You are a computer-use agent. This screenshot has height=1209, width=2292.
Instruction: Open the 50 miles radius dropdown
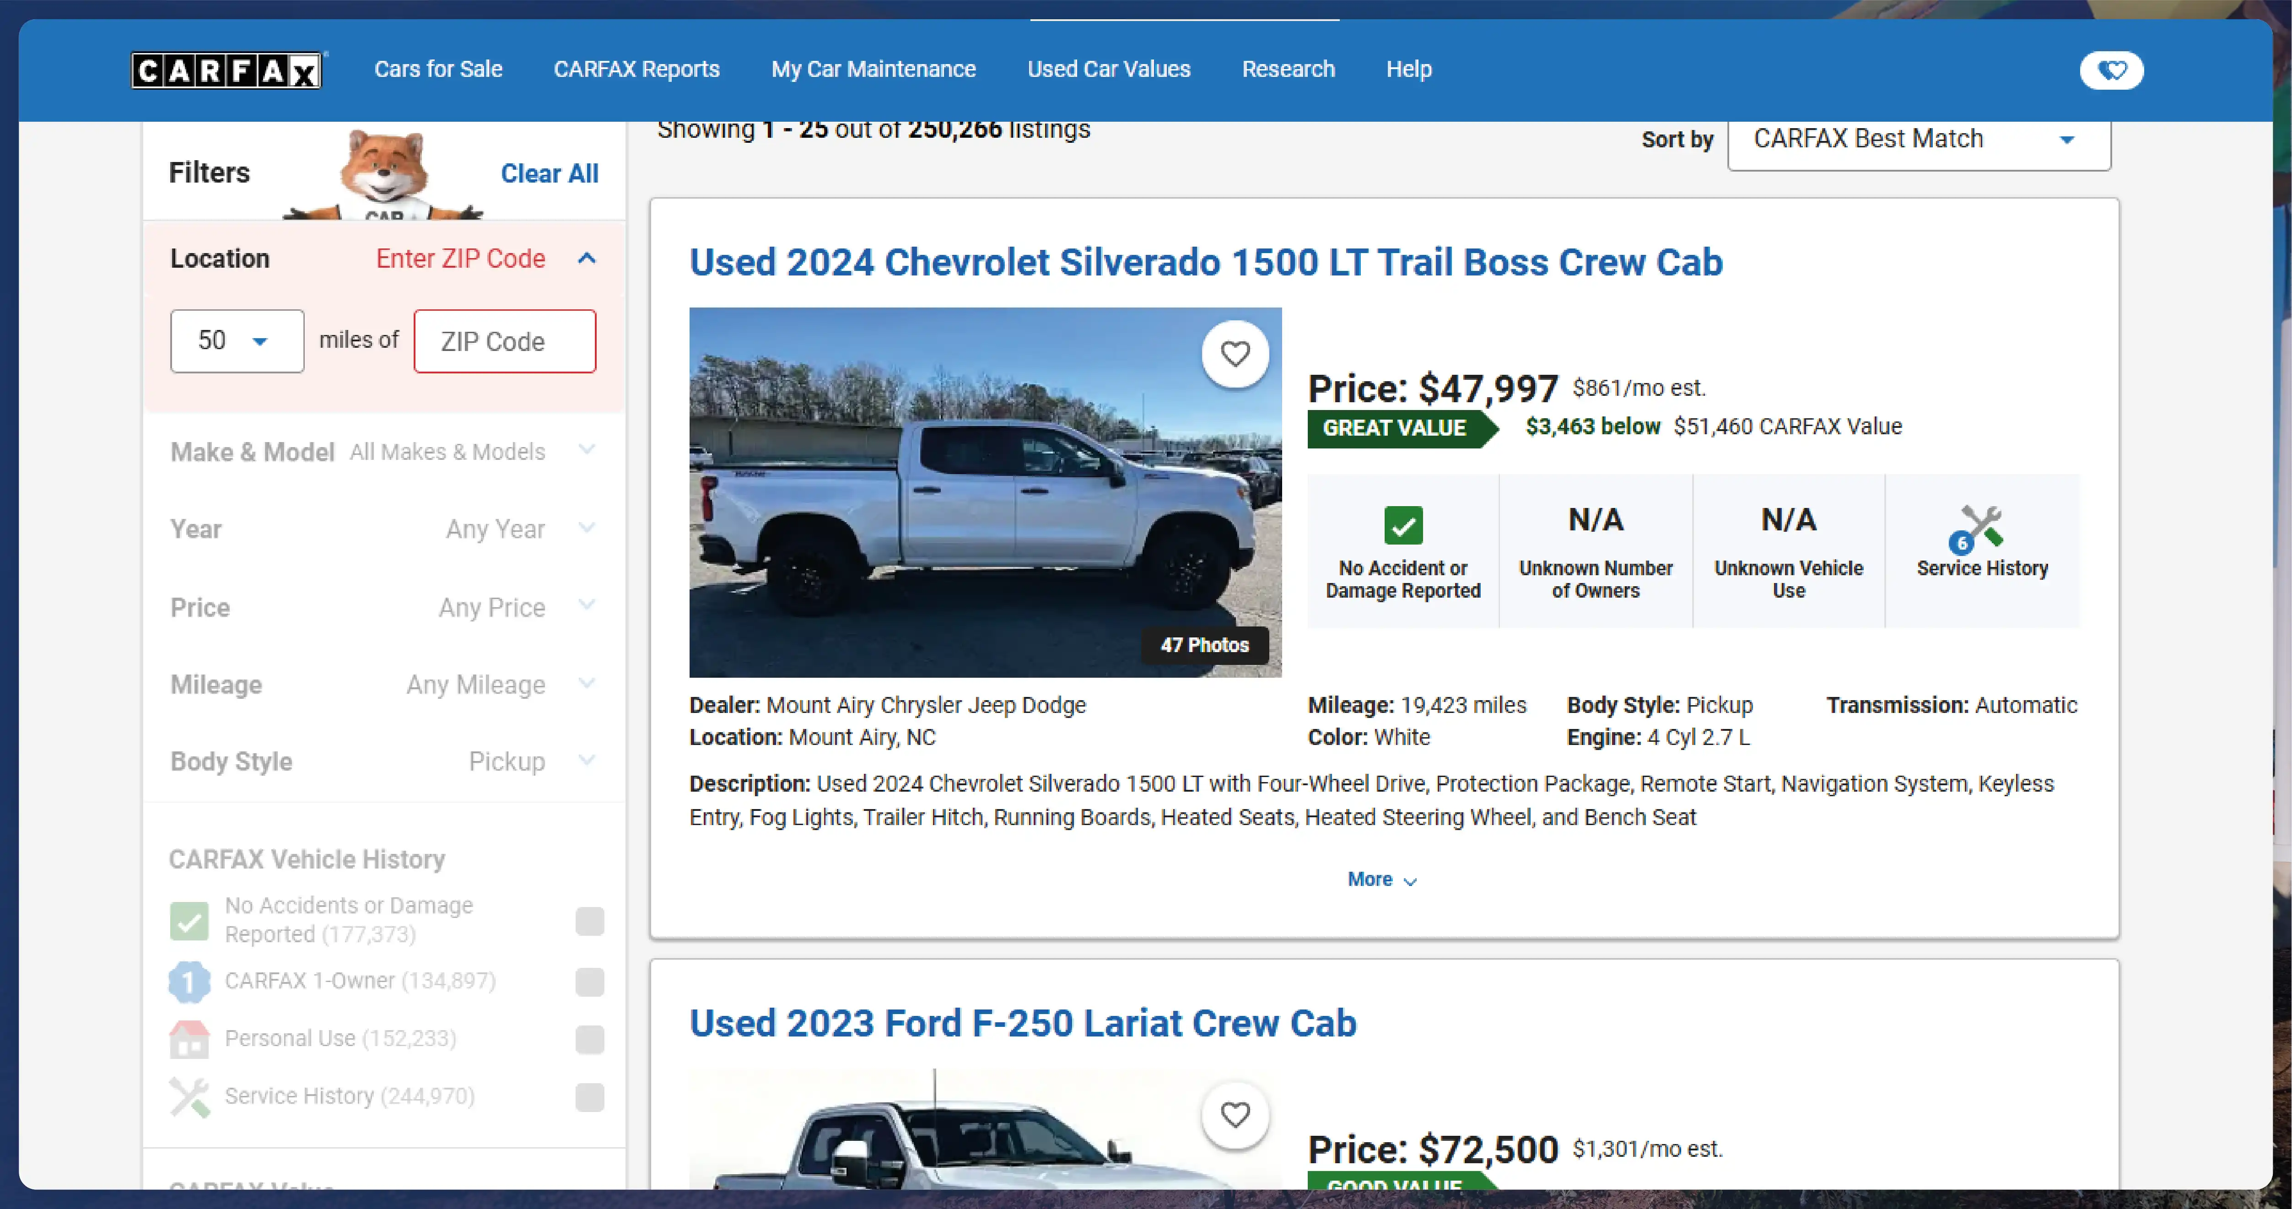(237, 341)
